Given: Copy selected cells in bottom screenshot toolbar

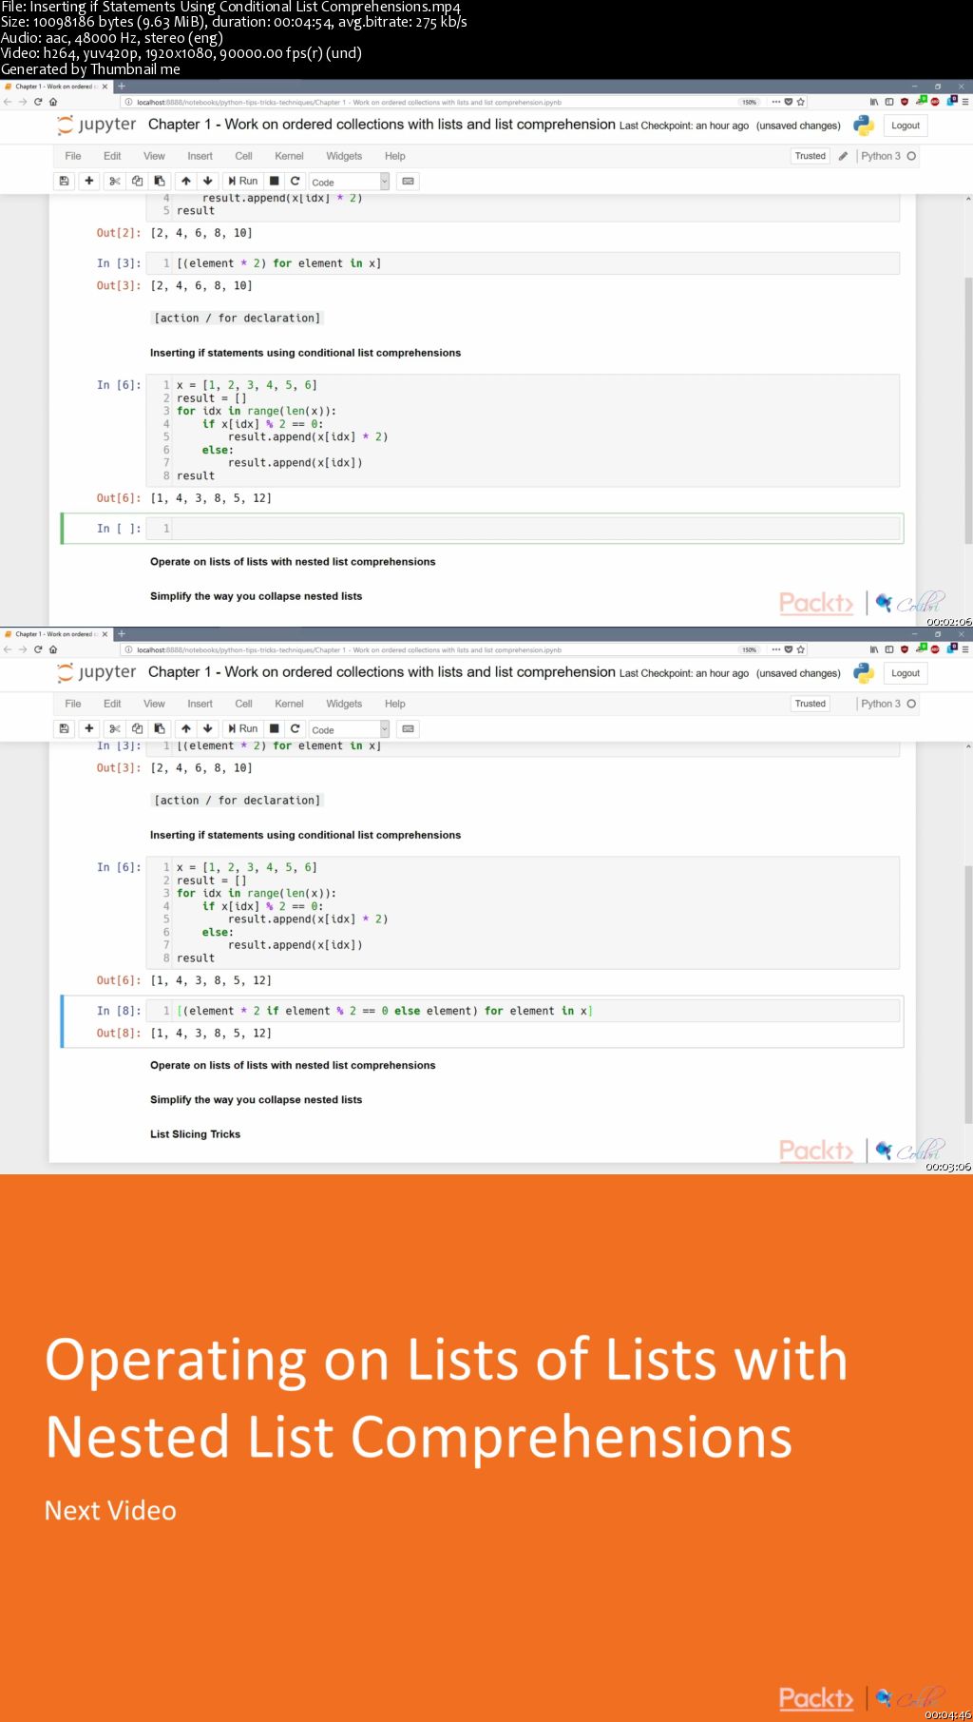Looking at the screenshot, I should [137, 728].
